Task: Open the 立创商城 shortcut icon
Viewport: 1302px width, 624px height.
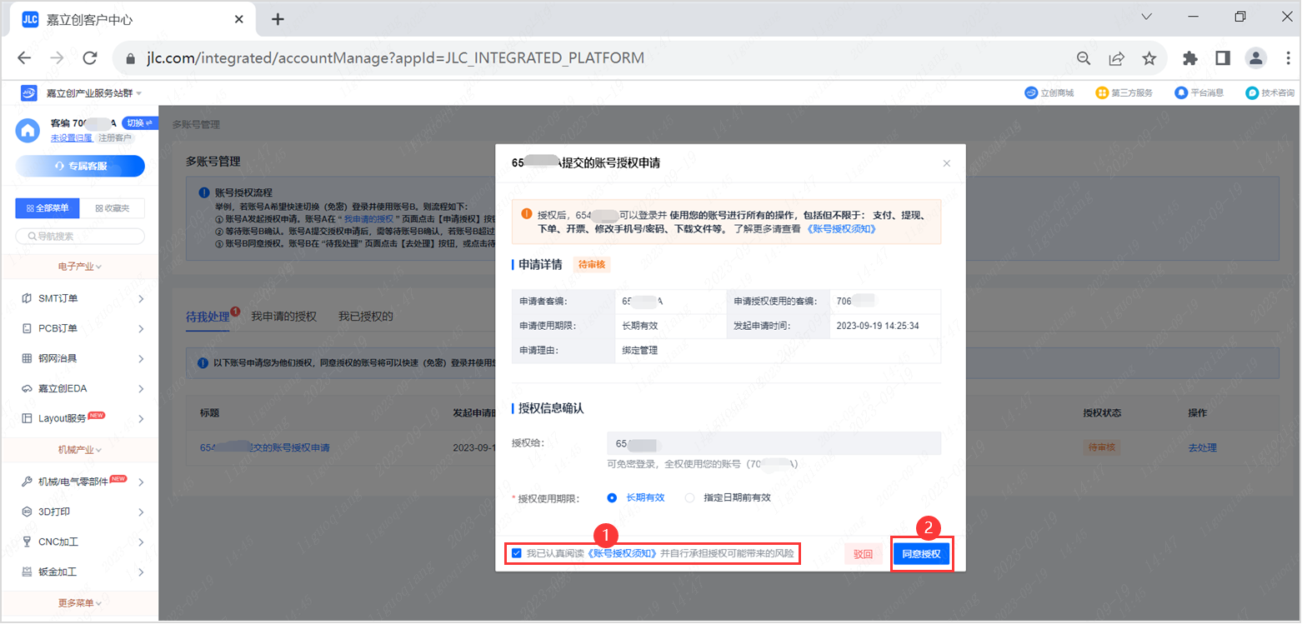Action: [1031, 92]
